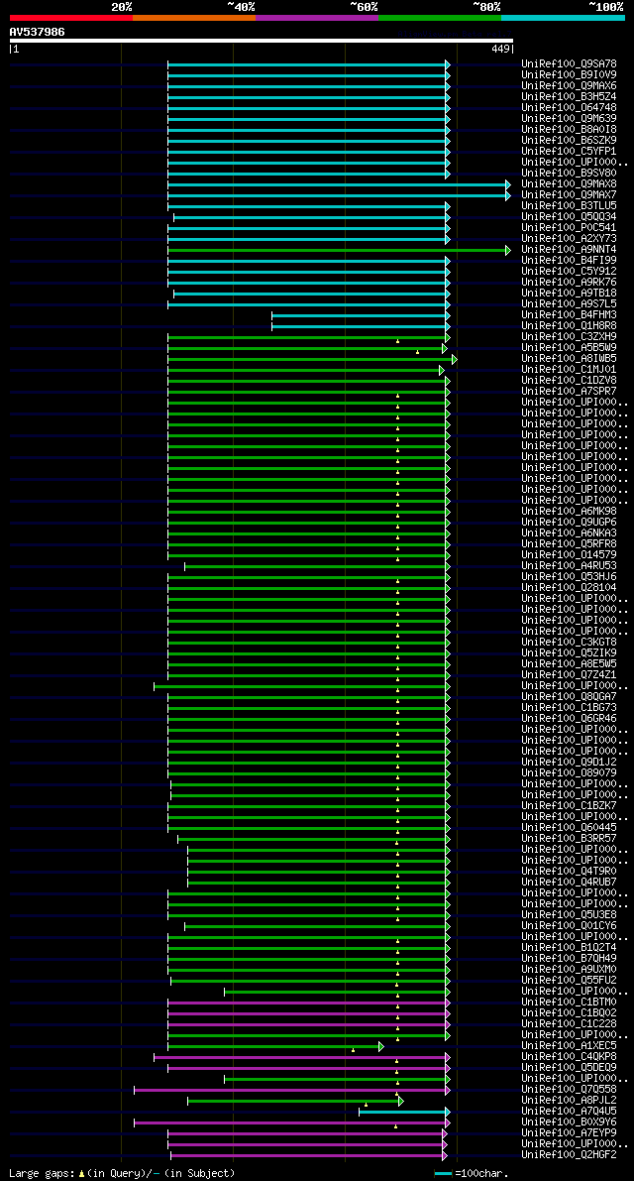Viewport: 634px width, 1181px height.
Task: Click the UniRef100_O89079 entry
Action: pos(569,774)
